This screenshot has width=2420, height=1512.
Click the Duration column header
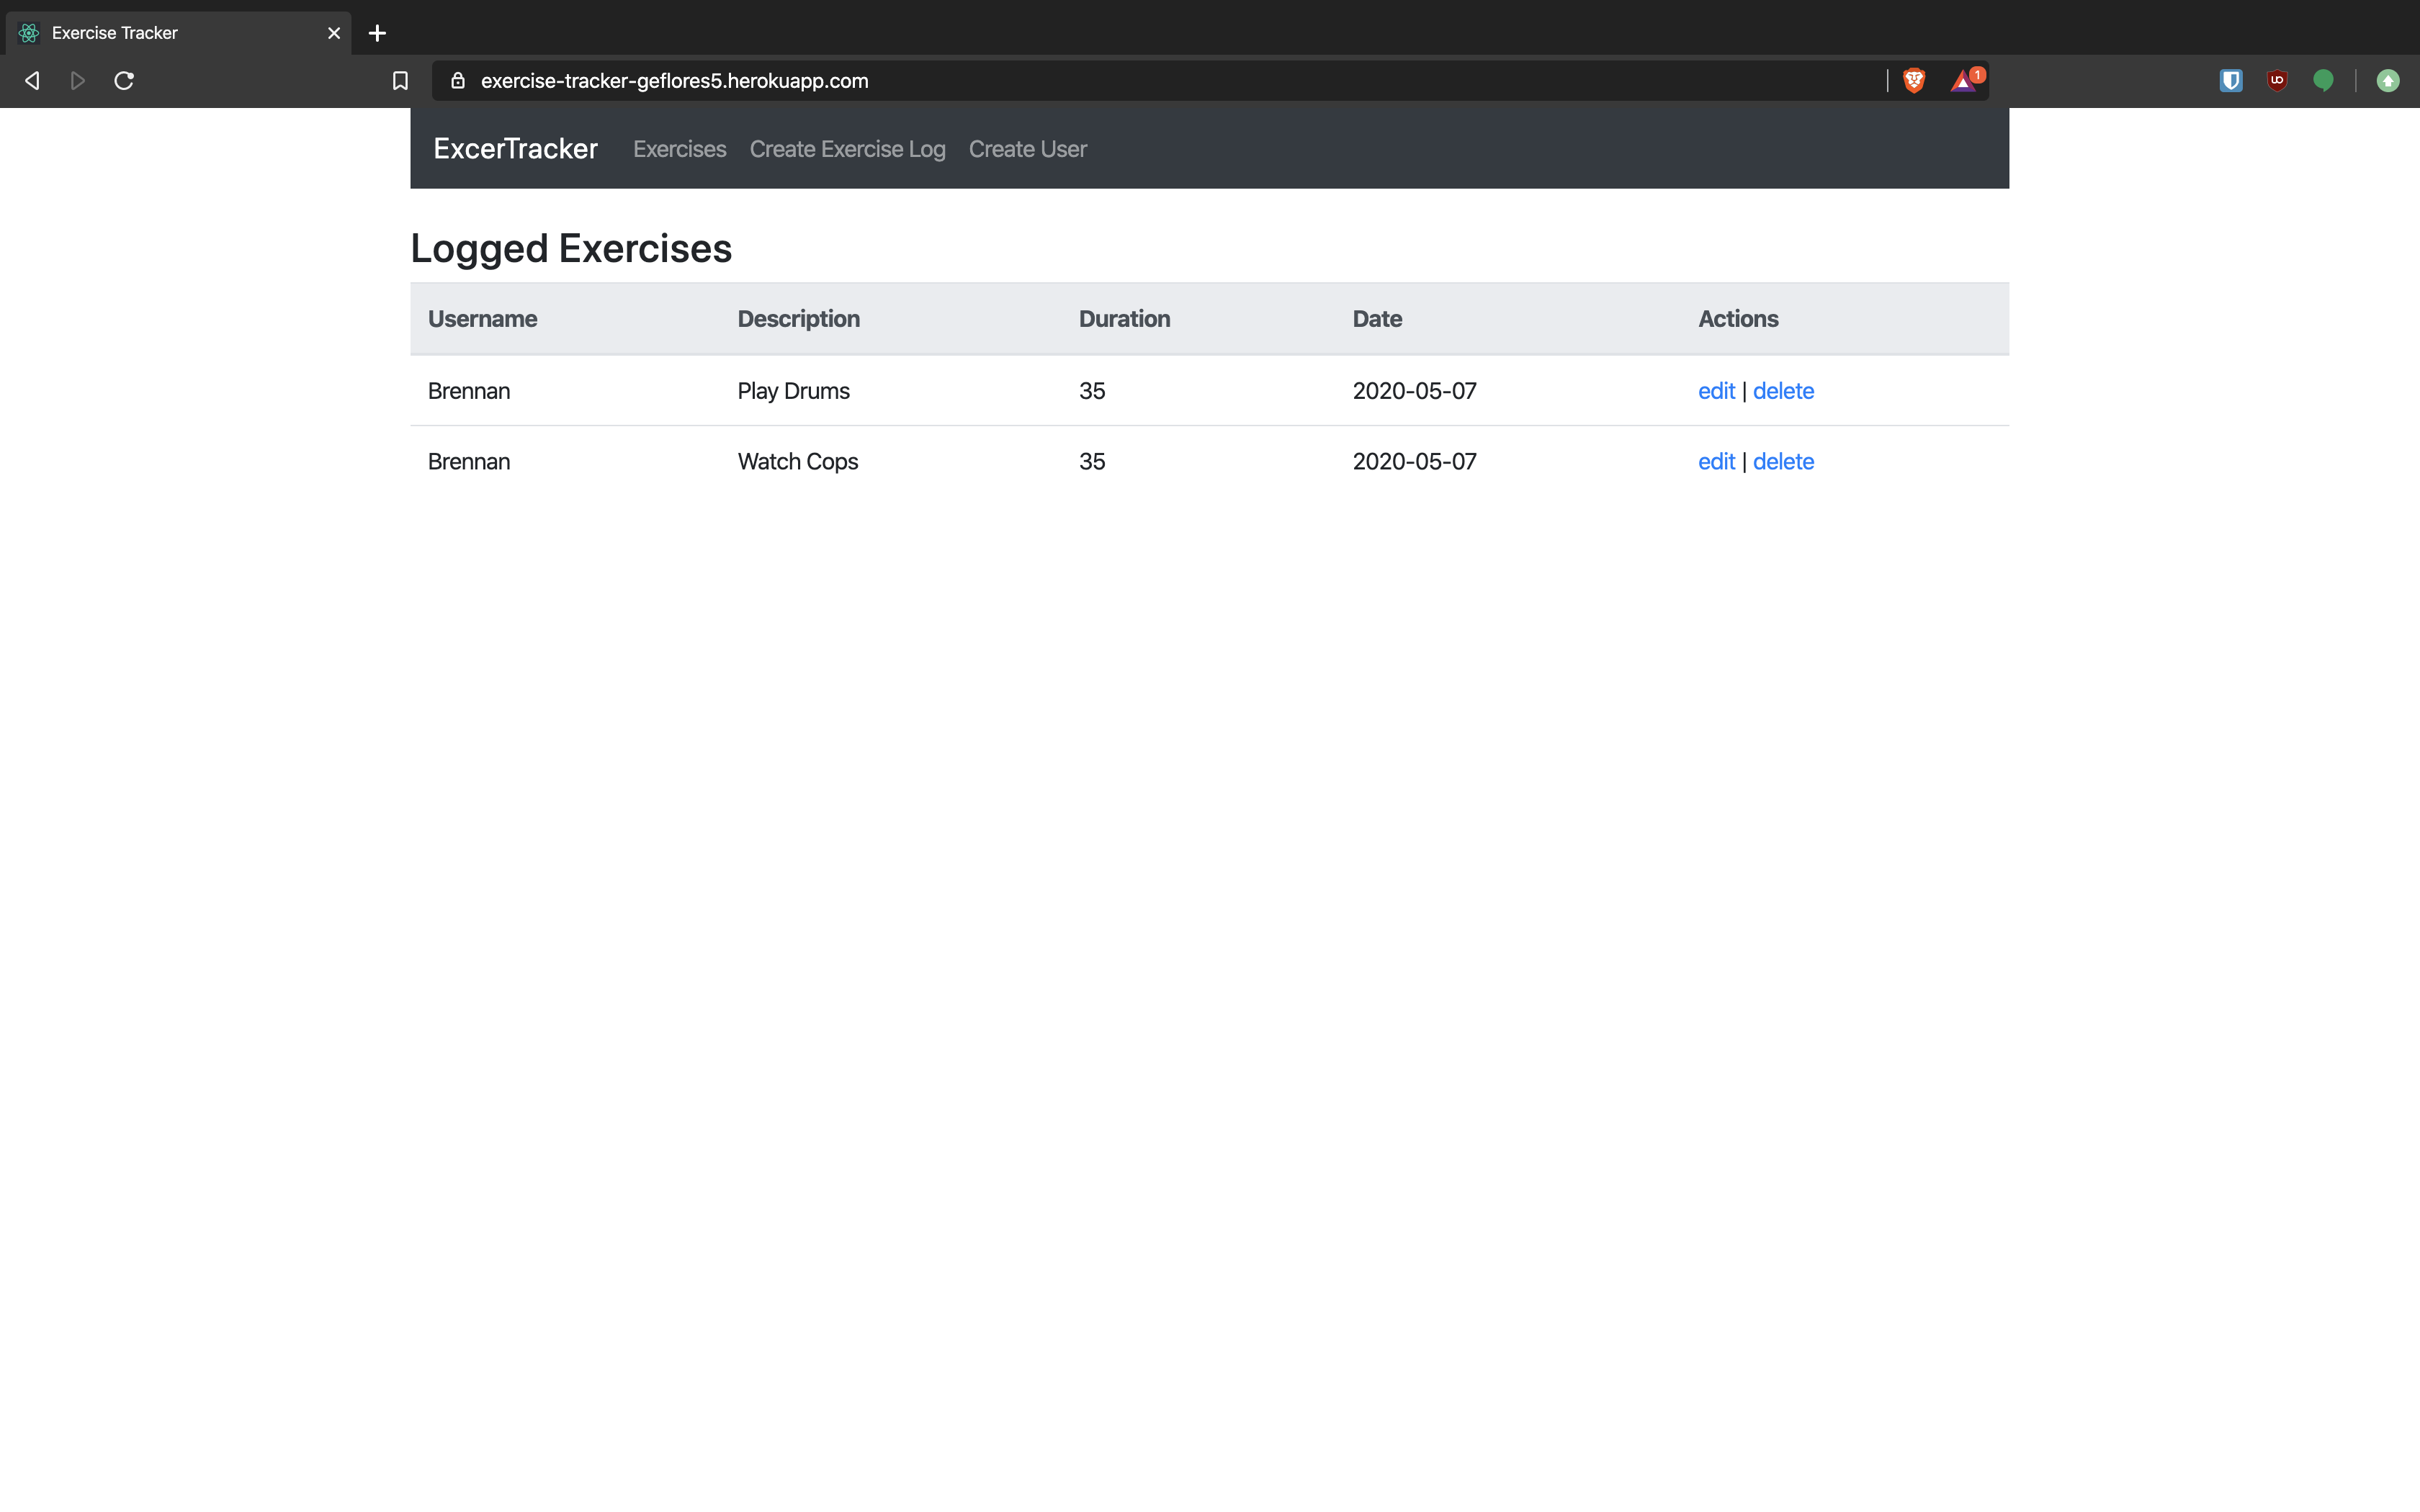tap(1124, 319)
